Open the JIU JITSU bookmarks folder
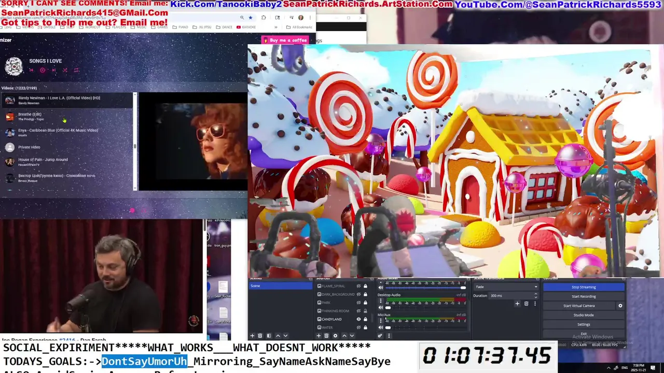This screenshot has width=664, height=373. point(202,27)
